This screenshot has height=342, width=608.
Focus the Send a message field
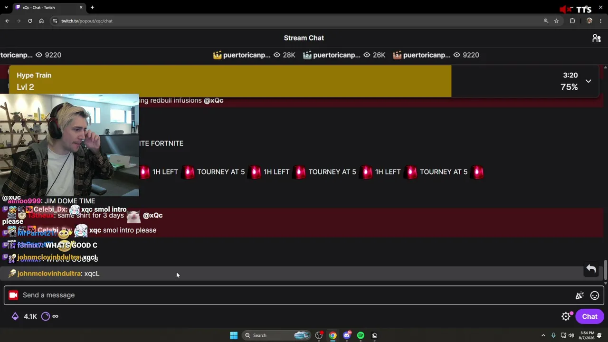coord(304,295)
